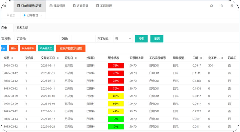Focus the 交期 date input
This screenshot has width=240, height=132.
tap(84, 39)
